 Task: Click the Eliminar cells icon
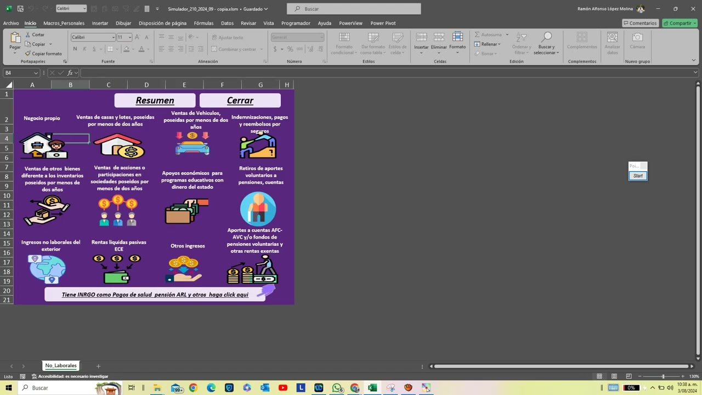point(439,37)
